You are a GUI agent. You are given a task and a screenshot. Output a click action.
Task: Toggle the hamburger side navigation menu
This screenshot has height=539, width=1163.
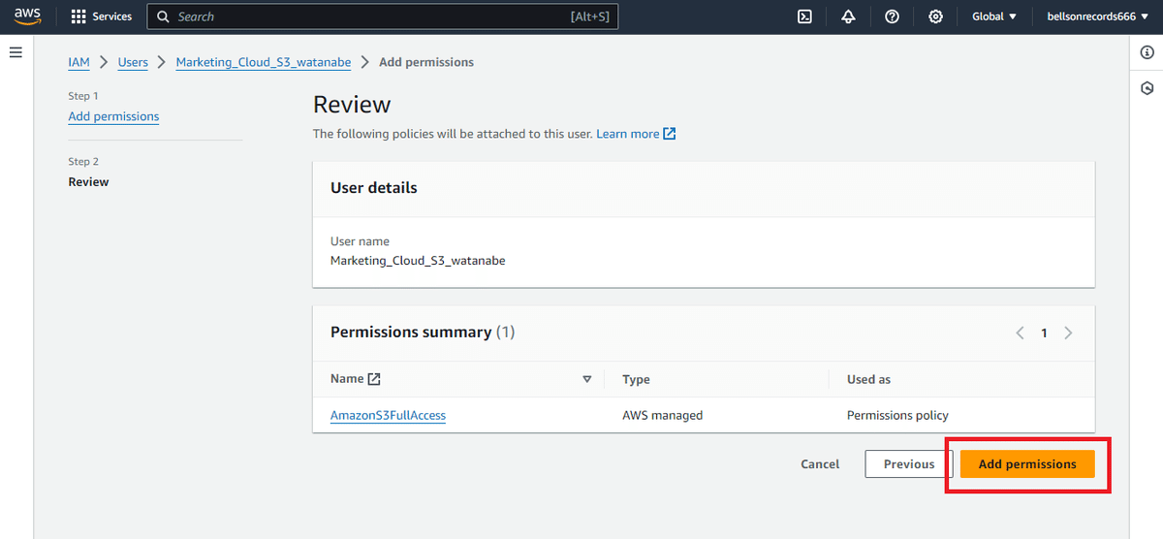point(16,52)
